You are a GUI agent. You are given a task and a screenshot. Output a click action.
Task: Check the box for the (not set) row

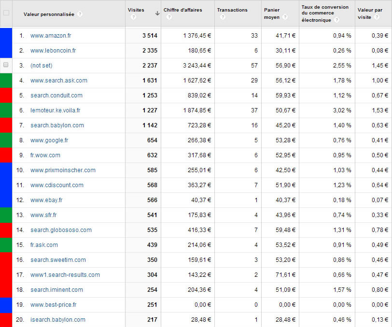pyautogui.click(x=6, y=65)
